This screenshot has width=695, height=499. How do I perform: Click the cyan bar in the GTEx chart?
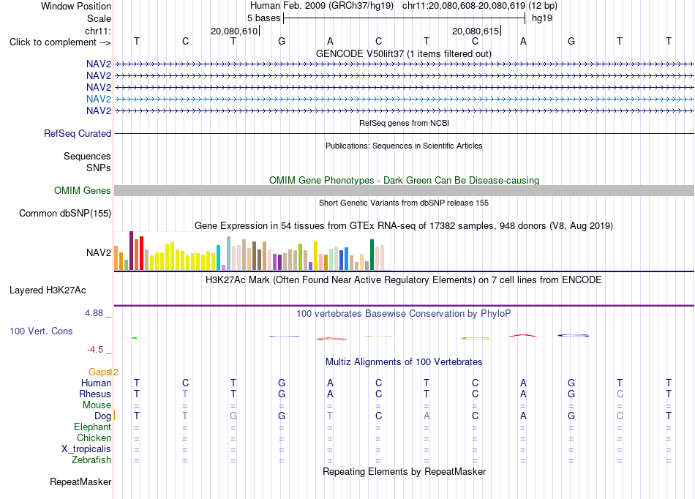coord(218,258)
